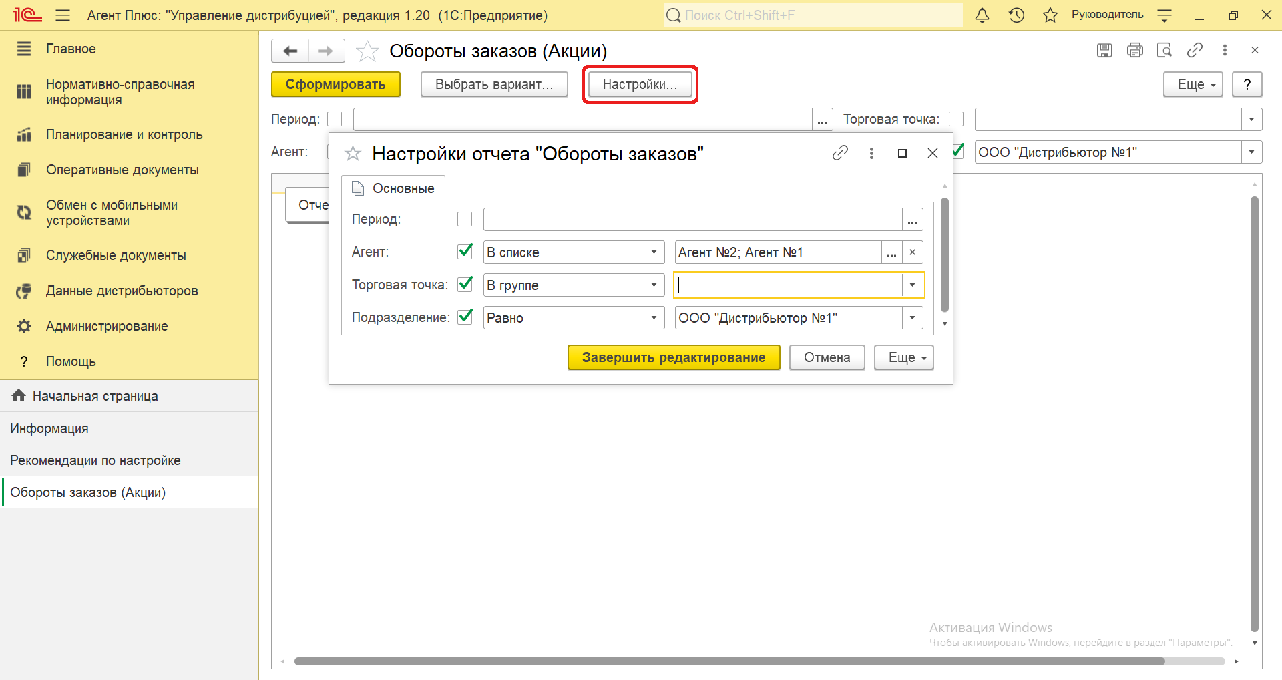
Task: Open vertical dots menu in settings dialog
Action: pyautogui.click(x=871, y=153)
